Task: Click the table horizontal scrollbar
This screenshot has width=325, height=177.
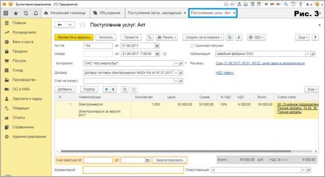Action: tap(176, 151)
